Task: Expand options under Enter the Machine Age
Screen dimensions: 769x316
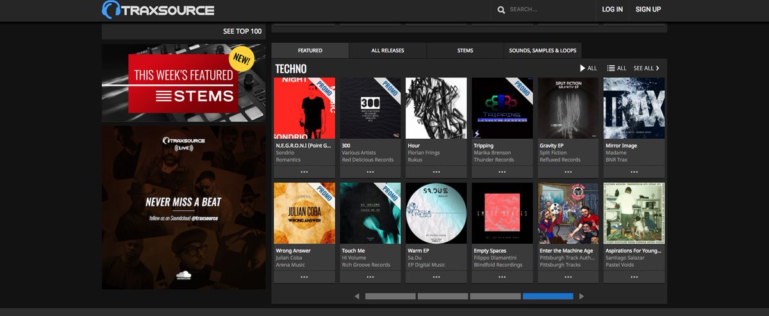Action: pos(568,277)
